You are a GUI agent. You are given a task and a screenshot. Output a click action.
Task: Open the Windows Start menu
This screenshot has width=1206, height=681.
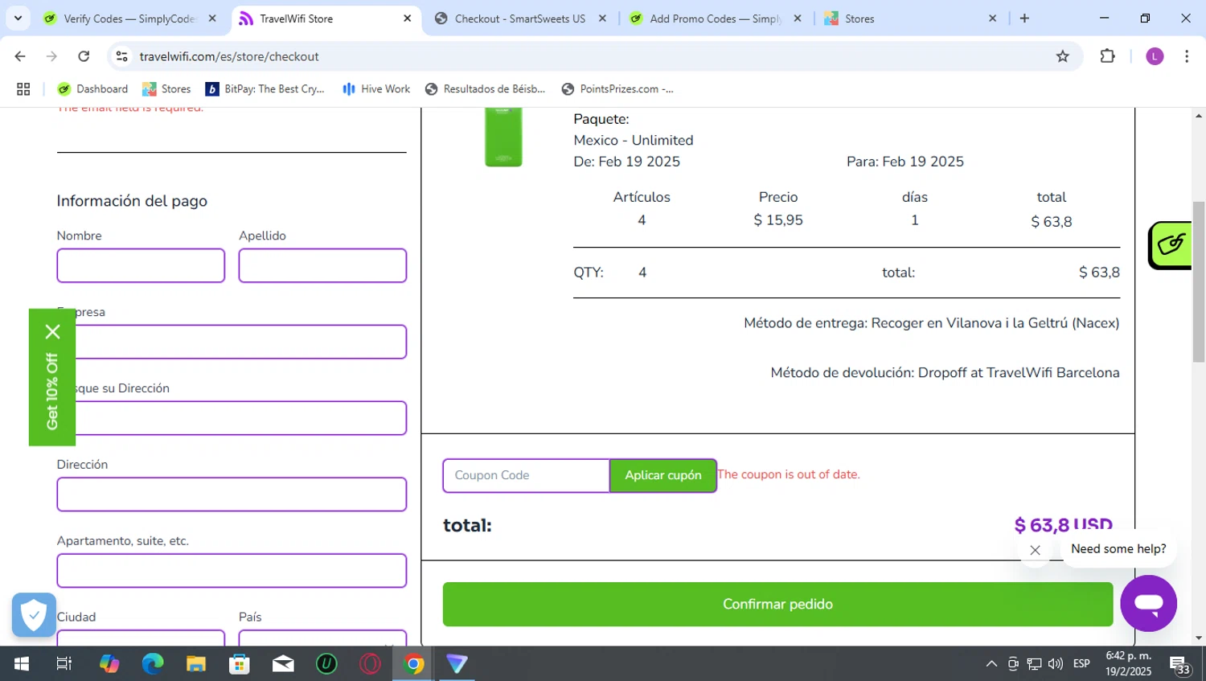[22, 663]
